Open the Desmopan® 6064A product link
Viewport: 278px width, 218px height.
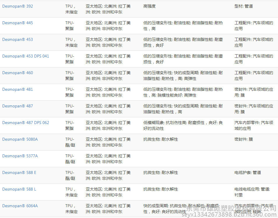click(20, 206)
